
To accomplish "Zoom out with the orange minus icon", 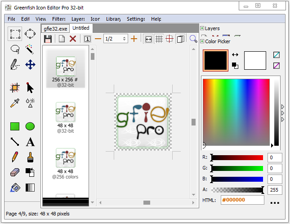I will [98, 39].
